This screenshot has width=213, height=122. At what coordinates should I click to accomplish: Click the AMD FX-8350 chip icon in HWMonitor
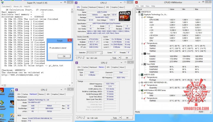tap(142, 75)
